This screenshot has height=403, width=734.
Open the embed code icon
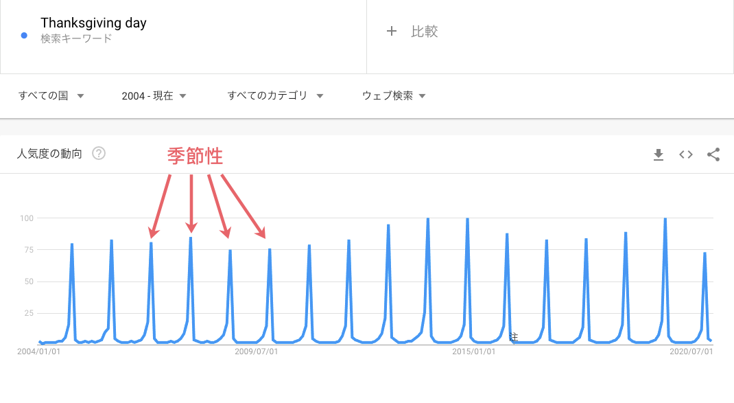pyautogui.click(x=686, y=154)
